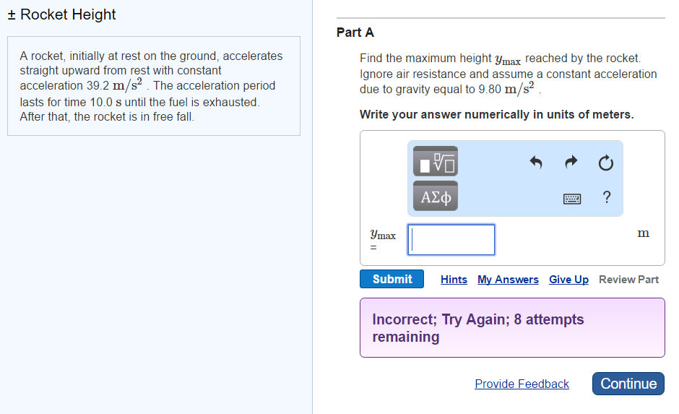The image size is (679, 414).
Task: Show keyboard shortcuts via the keyboard icon
Action: tap(572, 198)
